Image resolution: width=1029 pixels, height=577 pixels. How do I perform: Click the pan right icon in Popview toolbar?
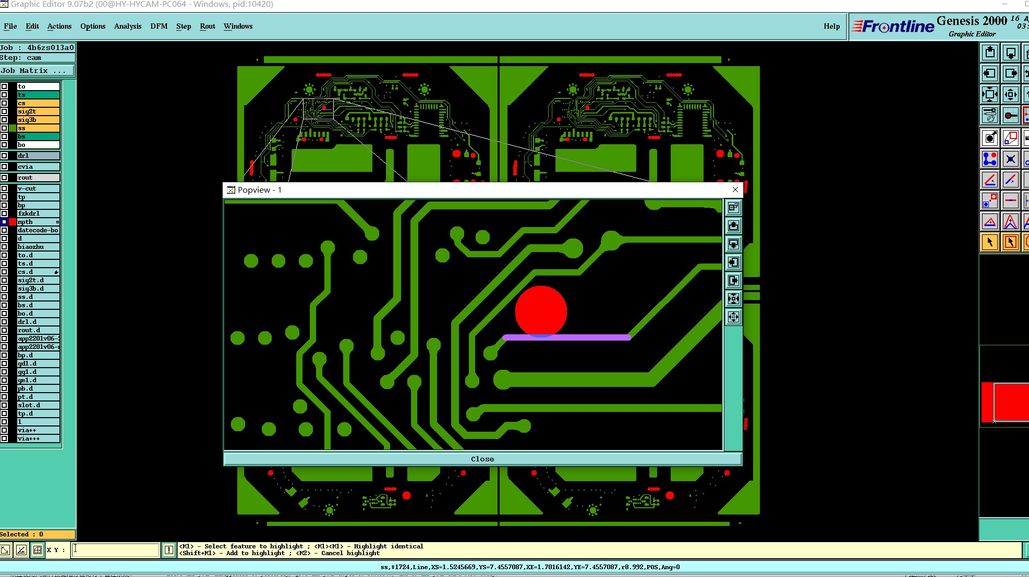click(733, 281)
